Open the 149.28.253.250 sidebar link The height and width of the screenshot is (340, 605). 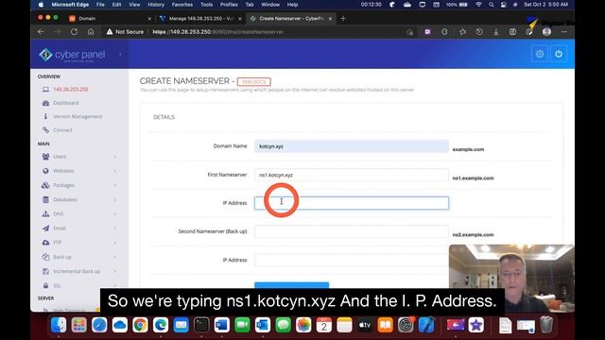point(71,90)
